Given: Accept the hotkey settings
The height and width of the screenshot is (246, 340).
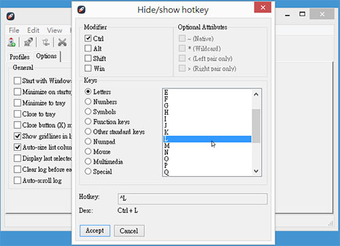Looking at the screenshot, I should (95, 230).
